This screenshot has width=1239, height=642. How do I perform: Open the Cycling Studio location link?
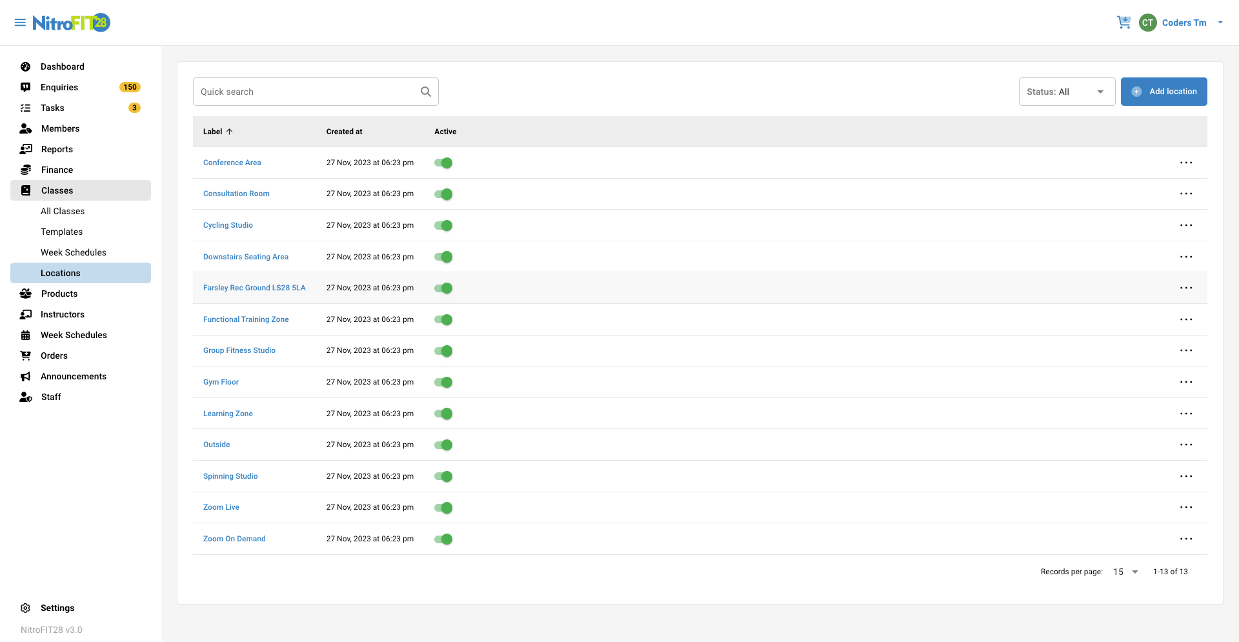(x=228, y=225)
